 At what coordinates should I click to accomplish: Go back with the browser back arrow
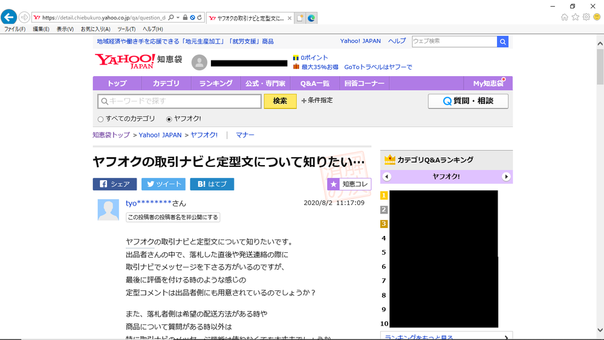[8, 17]
